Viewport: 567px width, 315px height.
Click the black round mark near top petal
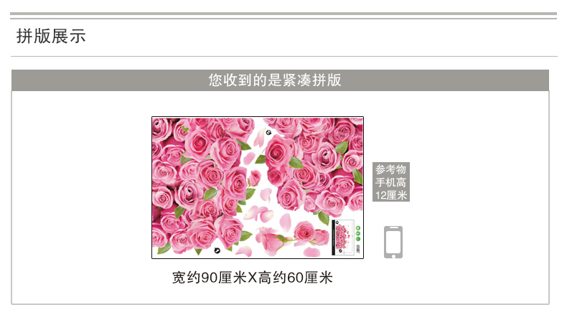click(268, 132)
